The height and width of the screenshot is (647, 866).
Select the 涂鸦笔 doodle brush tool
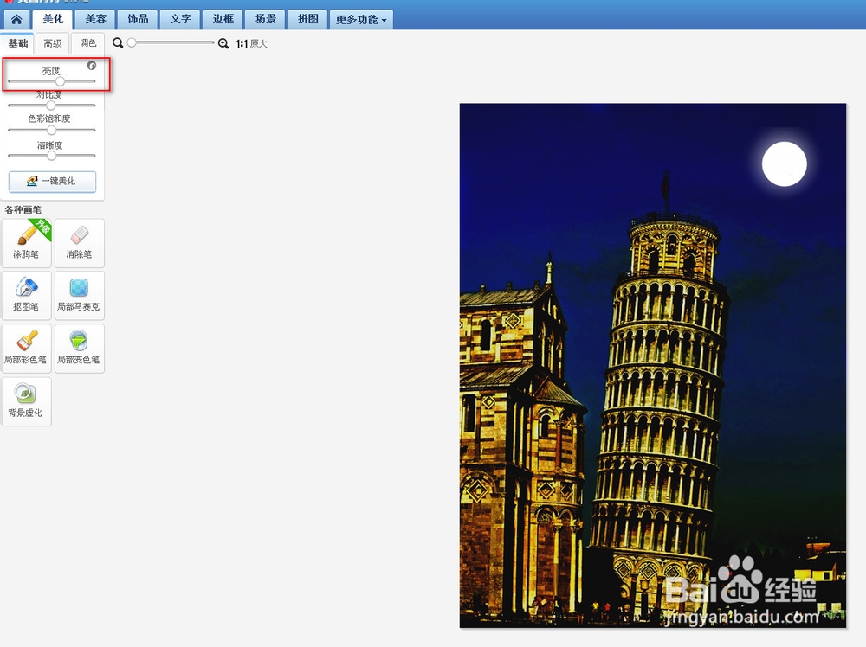pos(27,243)
